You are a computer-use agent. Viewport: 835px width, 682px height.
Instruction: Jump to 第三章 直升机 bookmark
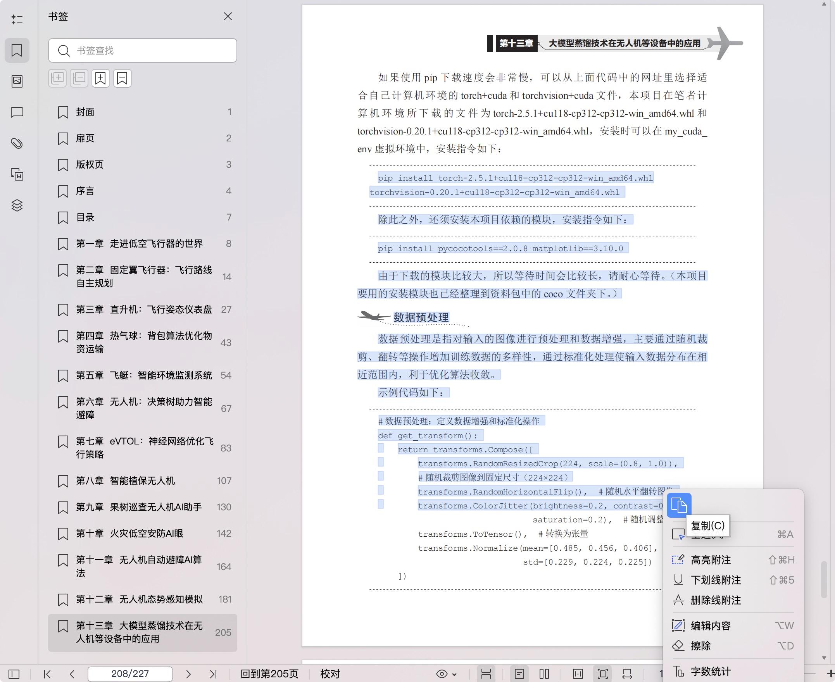(143, 310)
